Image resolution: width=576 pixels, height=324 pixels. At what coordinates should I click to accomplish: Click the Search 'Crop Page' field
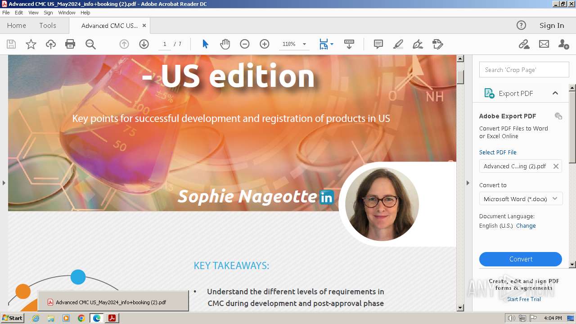(524, 70)
